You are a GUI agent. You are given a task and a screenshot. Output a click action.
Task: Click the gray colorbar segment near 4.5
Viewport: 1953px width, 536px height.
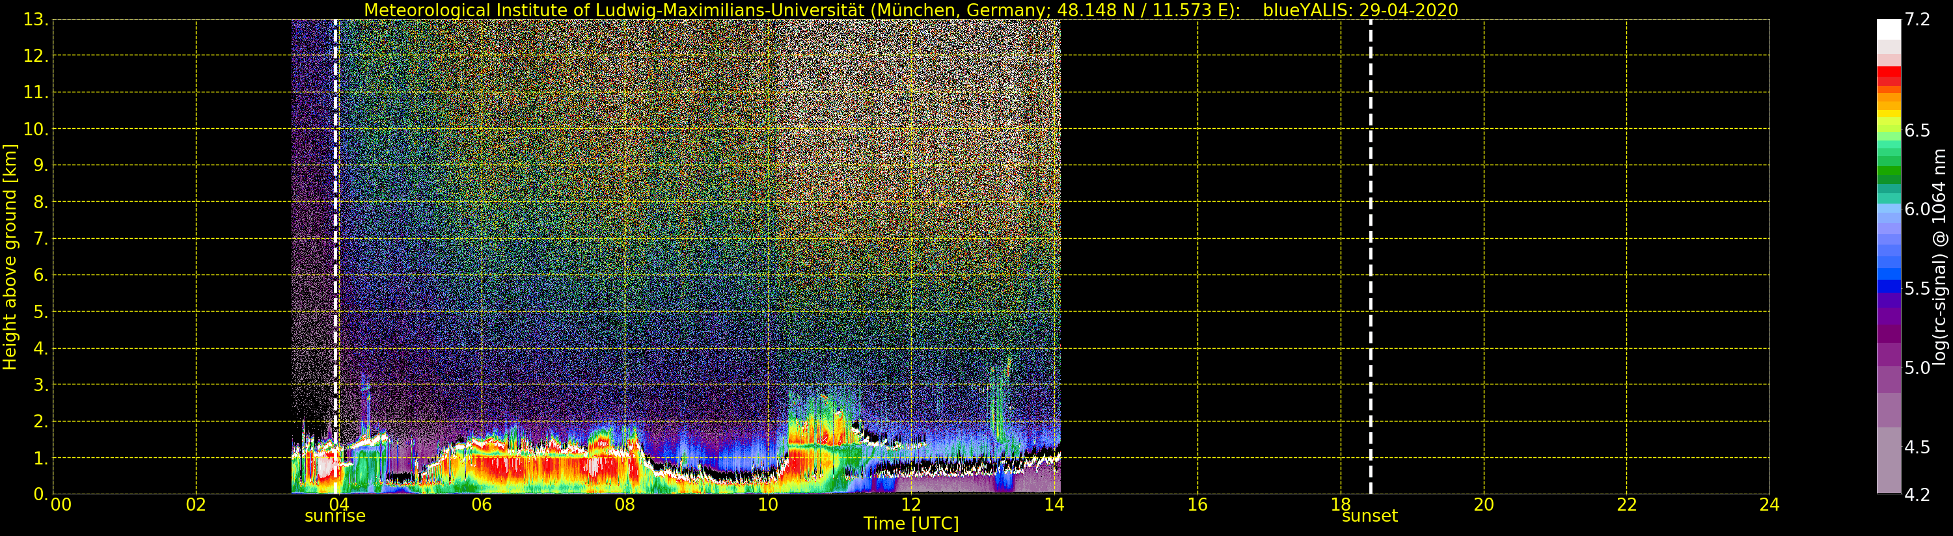coord(1889,448)
